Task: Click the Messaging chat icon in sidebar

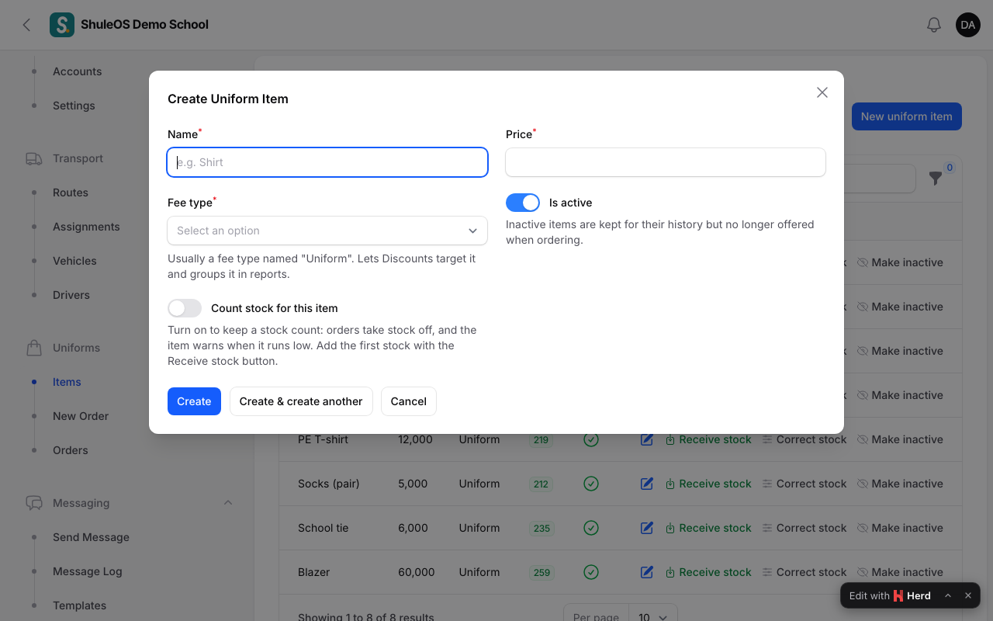Action: click(34, 503)
